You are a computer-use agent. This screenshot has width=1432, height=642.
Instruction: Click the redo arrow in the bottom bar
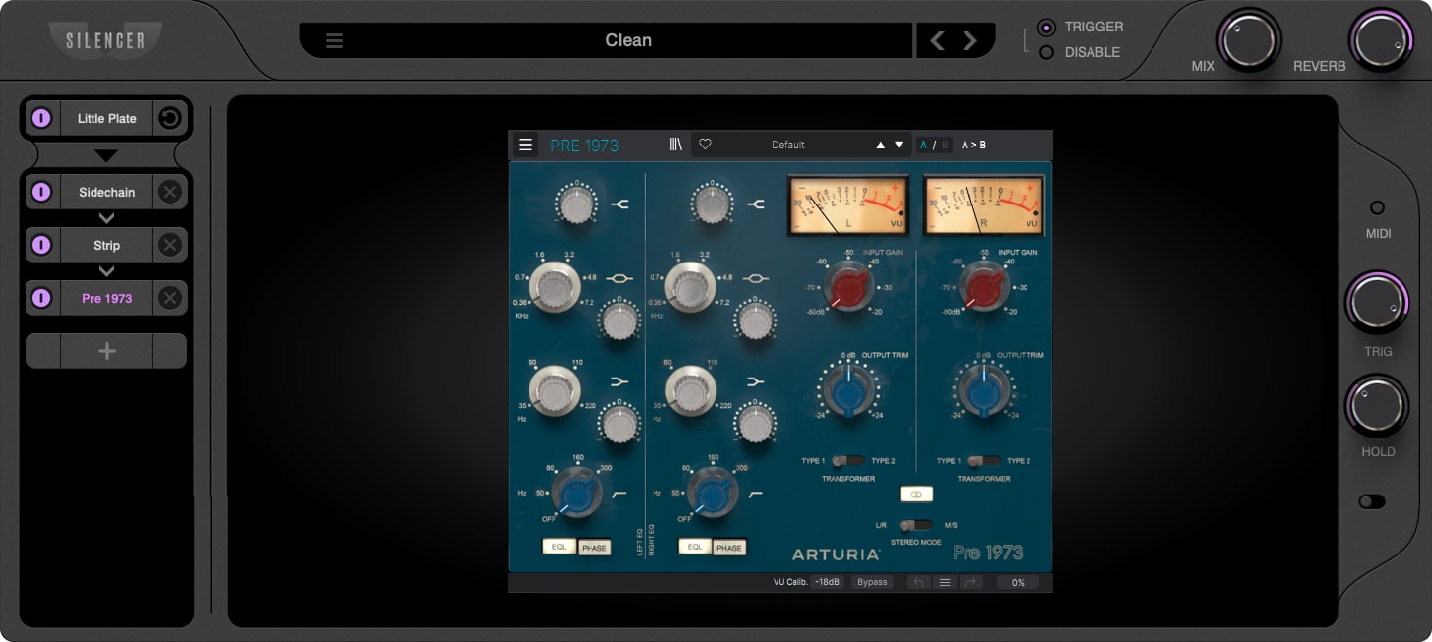click(971, 582)
